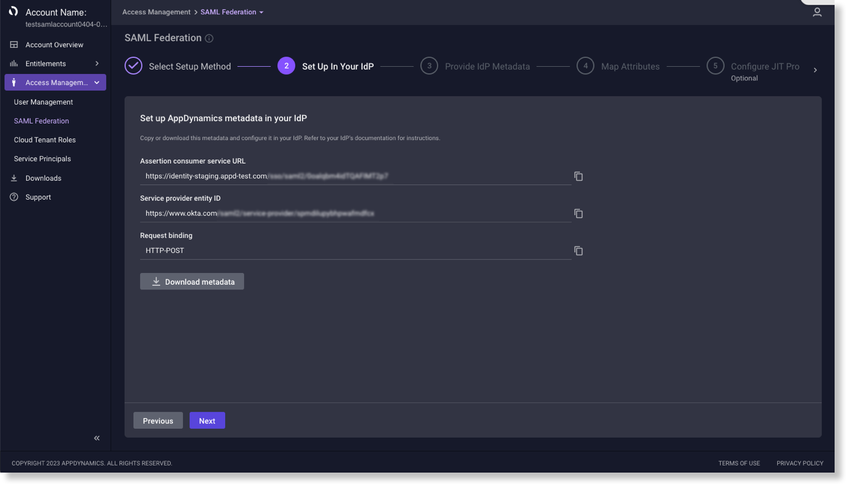Select SAML Federation in sidebar
Viewport: 847px width, 485px height.
41,121
